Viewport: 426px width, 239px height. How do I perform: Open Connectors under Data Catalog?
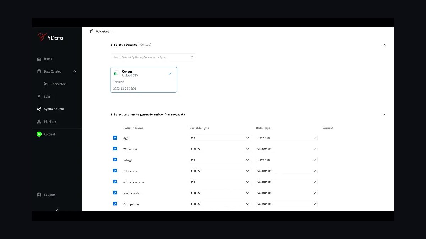[x=59, y=84]
